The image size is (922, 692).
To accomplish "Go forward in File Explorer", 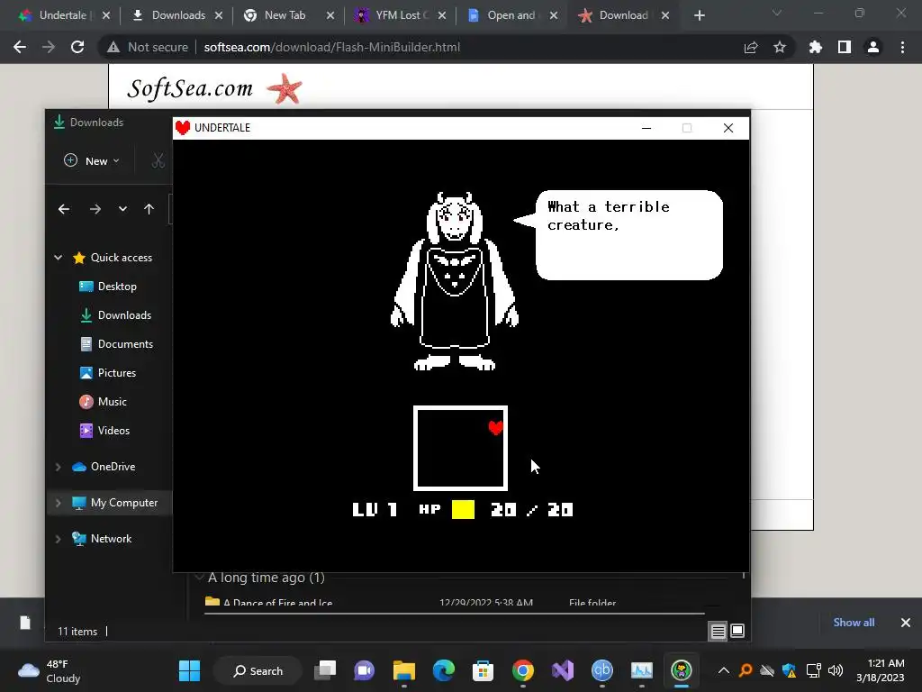I will click(x=95, y=209).
